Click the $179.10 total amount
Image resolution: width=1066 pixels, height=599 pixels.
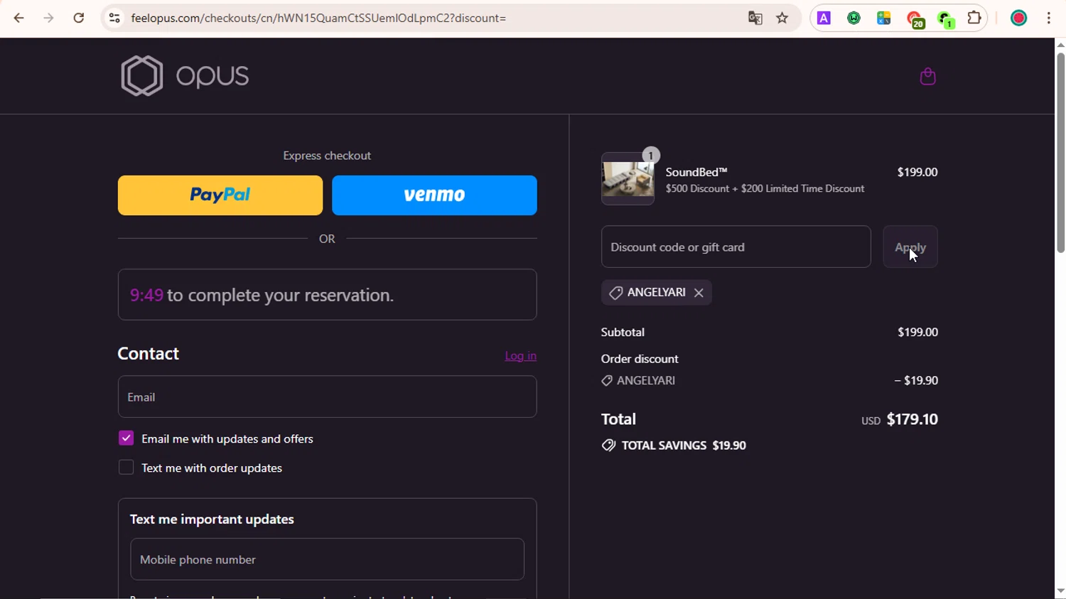click(912, 419)
